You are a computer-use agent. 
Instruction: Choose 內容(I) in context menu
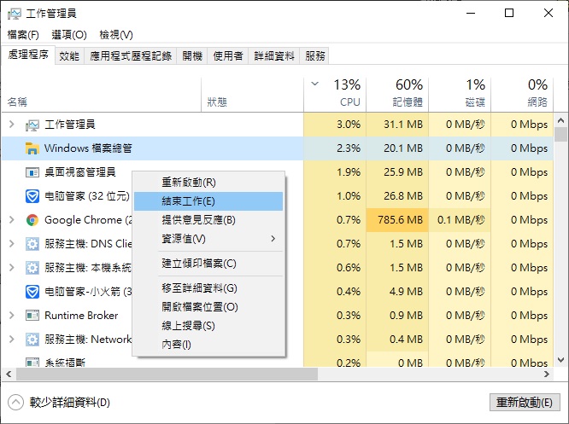pyautogui.click(x=208, y=345)
